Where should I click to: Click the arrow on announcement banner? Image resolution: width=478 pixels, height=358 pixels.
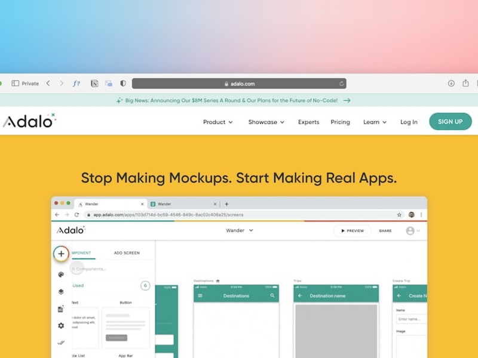click(x=347, y=100)
